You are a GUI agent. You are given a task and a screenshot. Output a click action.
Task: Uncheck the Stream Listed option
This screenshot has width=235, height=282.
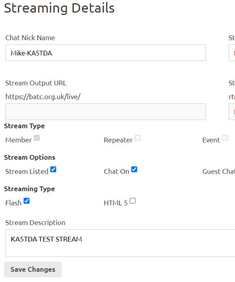click(x=53, y=170)
